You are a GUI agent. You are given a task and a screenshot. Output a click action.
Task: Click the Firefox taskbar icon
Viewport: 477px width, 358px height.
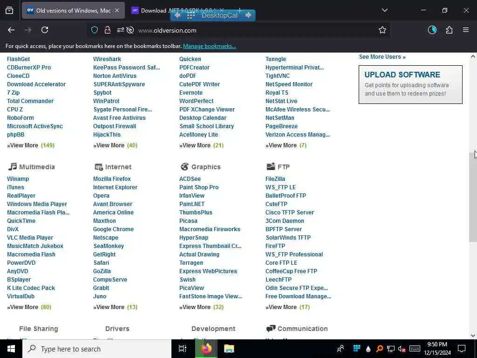(x=206, y=349)
